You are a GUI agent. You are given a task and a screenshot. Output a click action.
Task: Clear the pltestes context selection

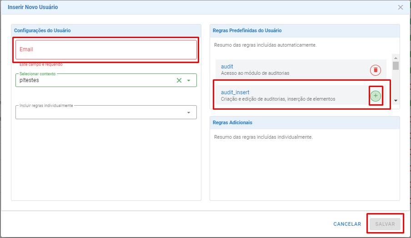[179, 80]
